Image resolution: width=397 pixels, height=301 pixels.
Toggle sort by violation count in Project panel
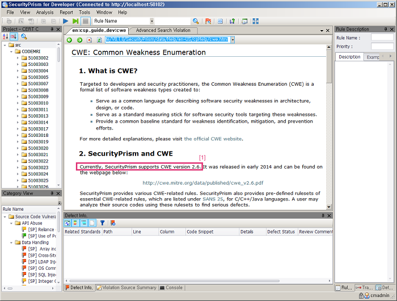click(14, 36)
